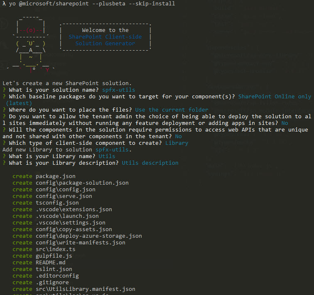Click the package.json created file line
Screen dimensions: 314x295
pos(55,176)
